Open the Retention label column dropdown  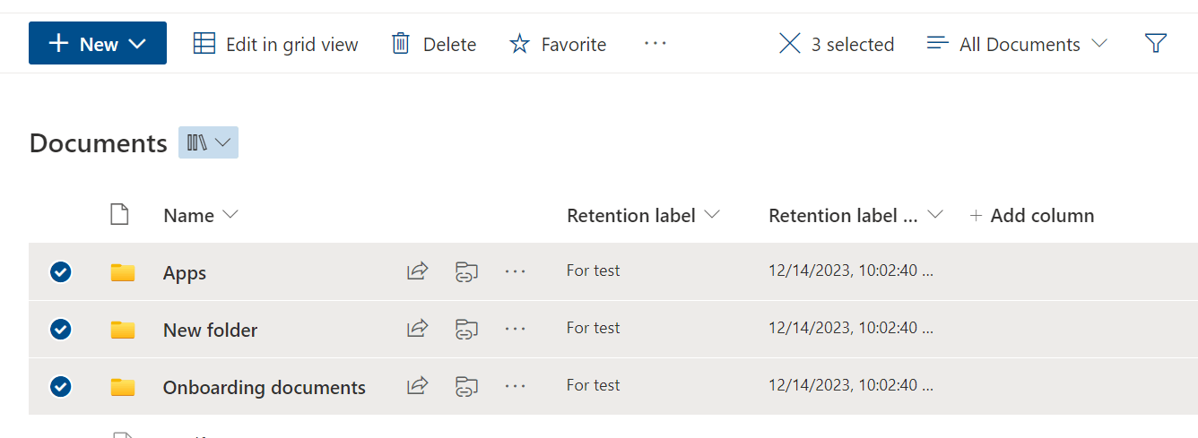click(644, 216)
